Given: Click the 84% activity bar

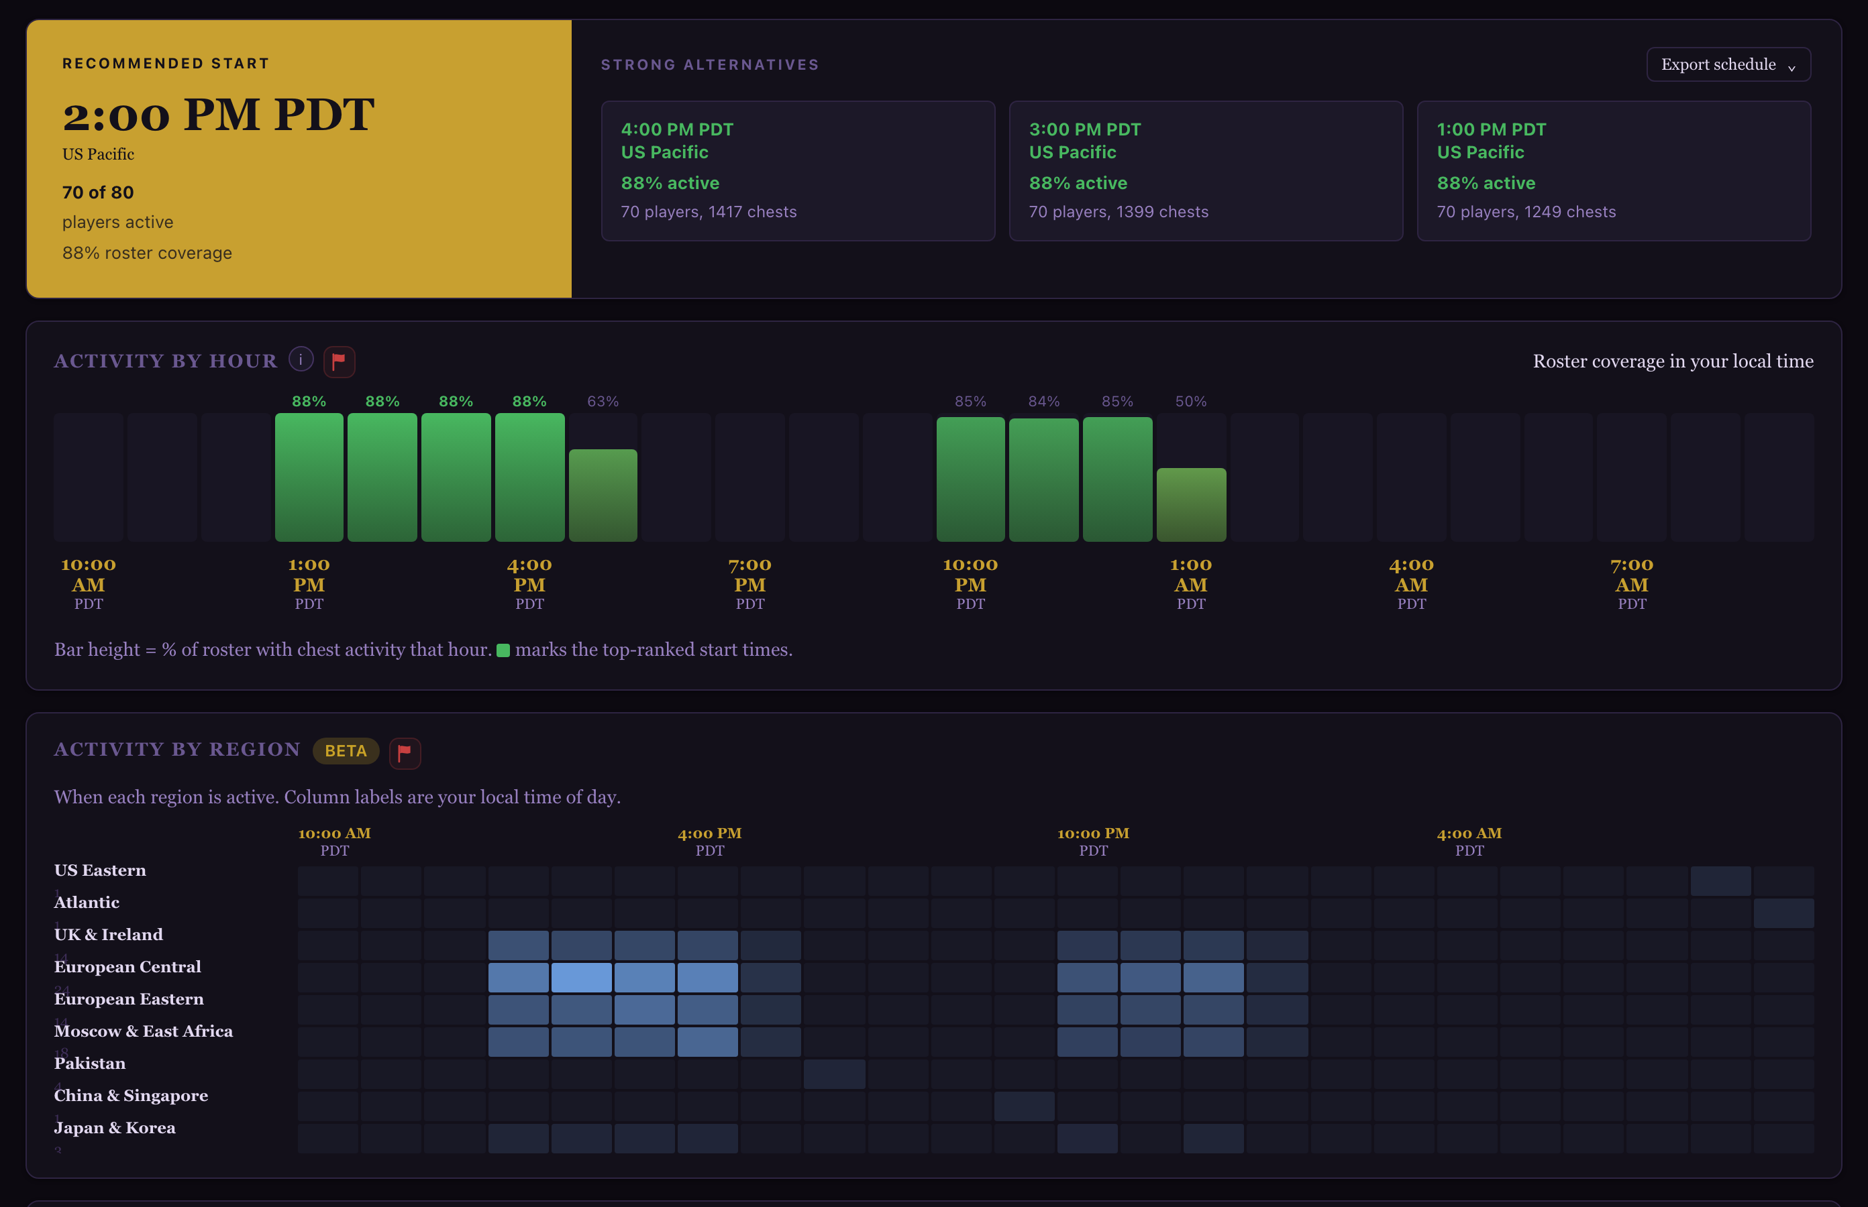Looking at the screenshot, I should 1044,479.
